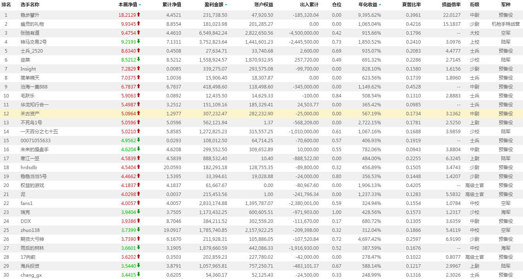Viewport: 523px width, 279px height.
Task: Click cumulative flow -4,500,000.00
Action: point(304,33)
